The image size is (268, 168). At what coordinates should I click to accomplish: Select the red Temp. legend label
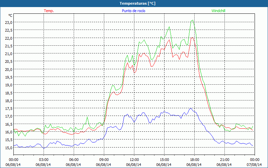point(49,11)
